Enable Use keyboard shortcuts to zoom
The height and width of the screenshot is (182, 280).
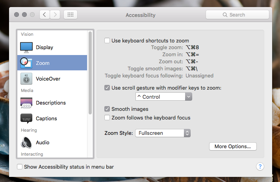(x=107, y=40)
